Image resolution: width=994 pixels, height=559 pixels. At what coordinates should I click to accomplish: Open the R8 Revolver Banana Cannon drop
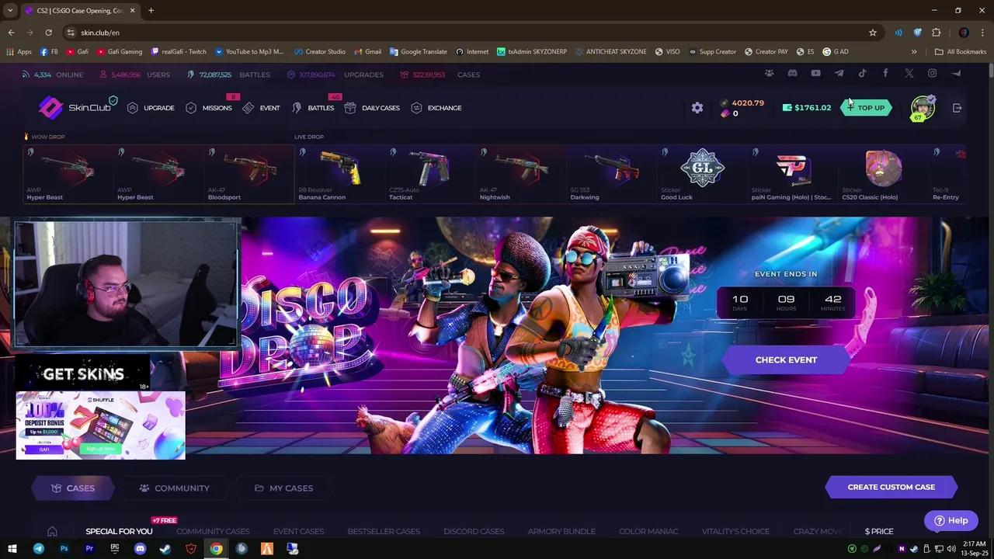(341, 173)
